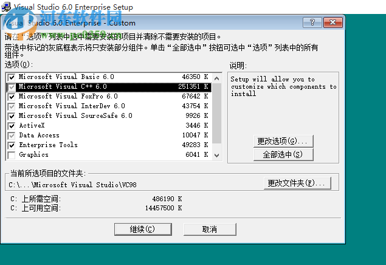The height and width of the screenshot is (265, 386).
Task: Click the 486190 K required space value
Action: (167, 199)
